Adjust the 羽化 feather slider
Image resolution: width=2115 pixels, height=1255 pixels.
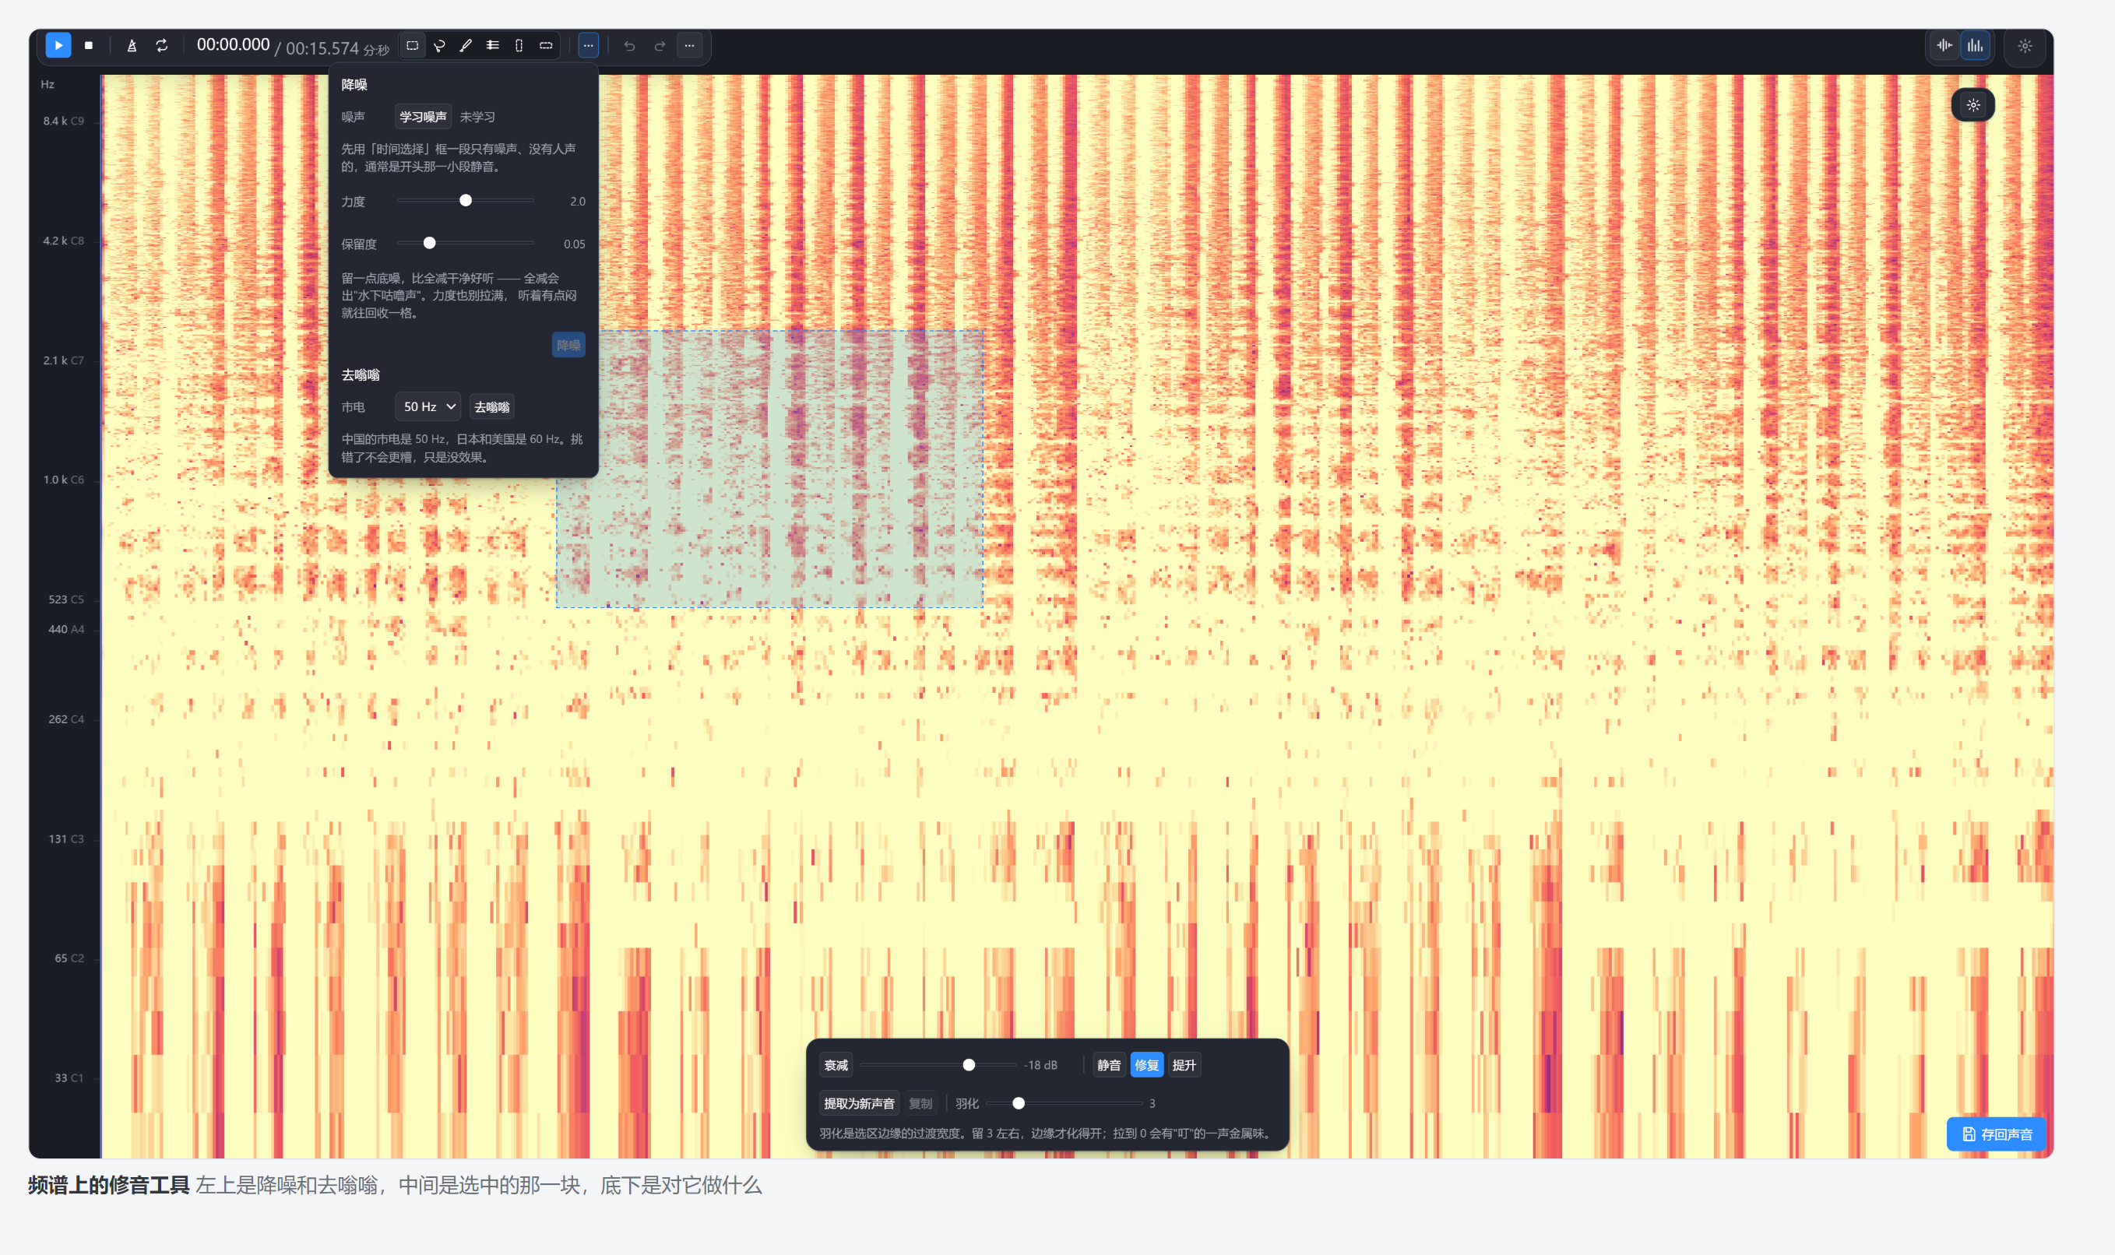click(1064, 1102)
